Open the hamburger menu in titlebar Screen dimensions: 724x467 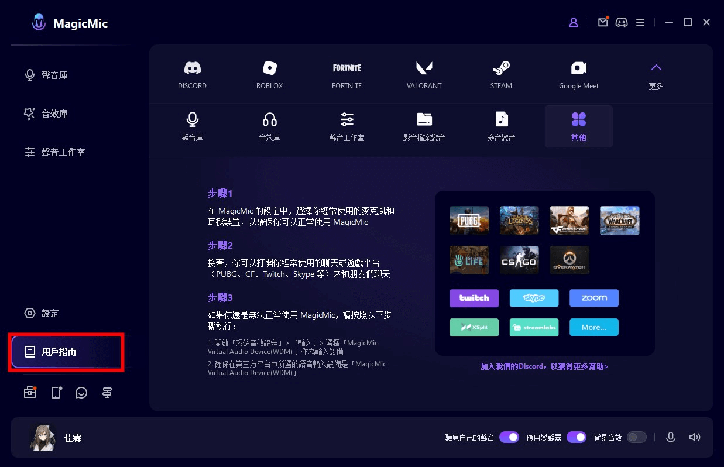[x=640, y=22]
